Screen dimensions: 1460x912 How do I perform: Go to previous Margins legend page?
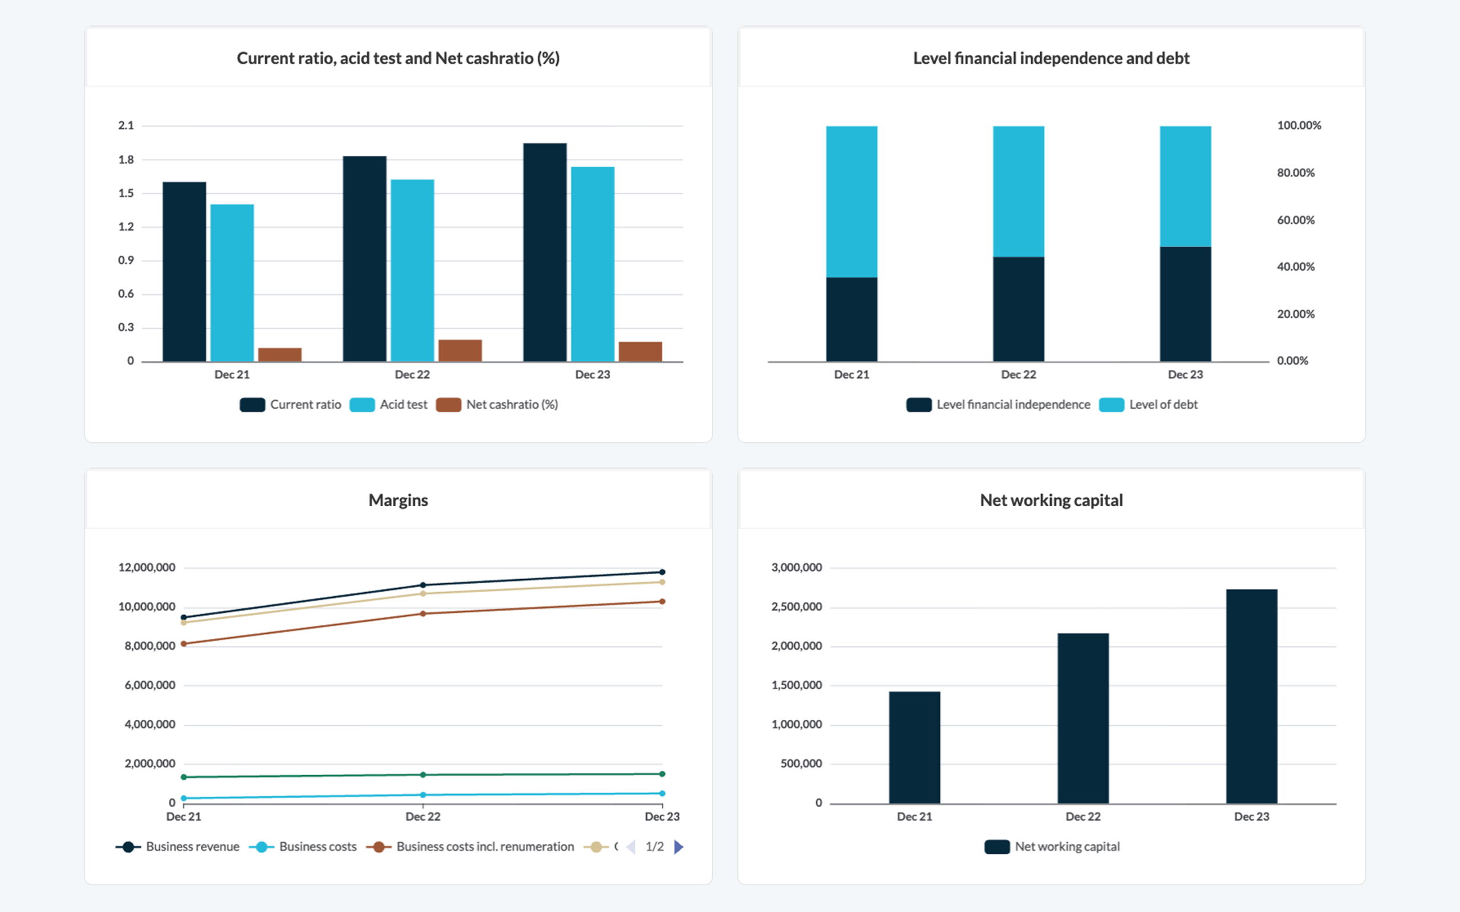tap(630, 847)
